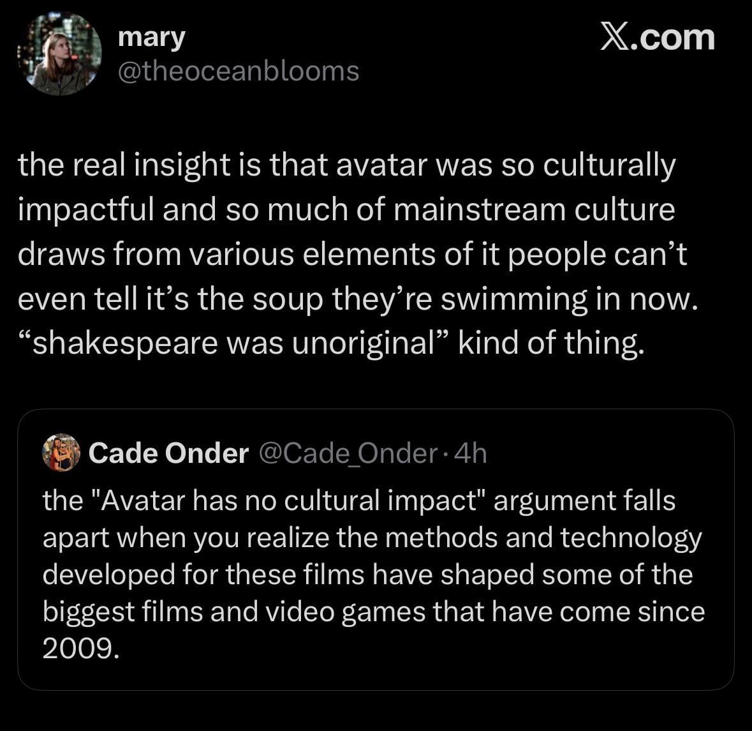Click Cade Onder's small profile avatar
752x731 pixels.
coord(61,453)
